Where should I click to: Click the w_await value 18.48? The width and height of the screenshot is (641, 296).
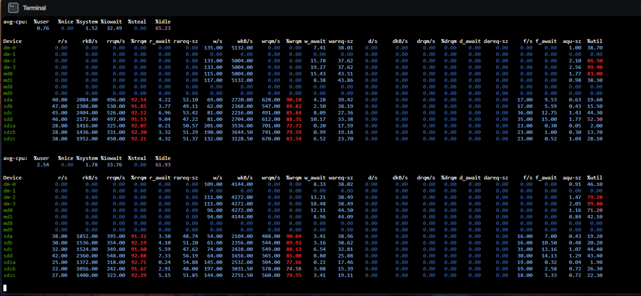click(318, 204)
